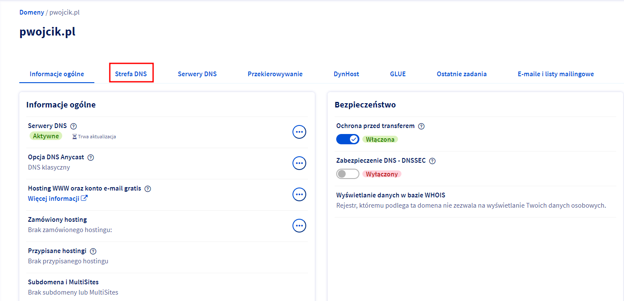Click external link icon after Więcej informacji
This screenshot has height=301, width=624.
point(84,198)
